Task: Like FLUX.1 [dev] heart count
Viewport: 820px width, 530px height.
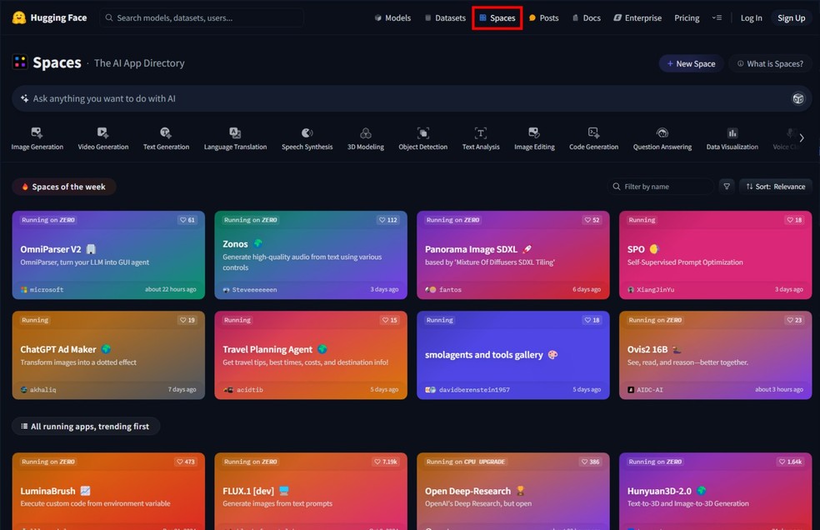Action: 386,462
